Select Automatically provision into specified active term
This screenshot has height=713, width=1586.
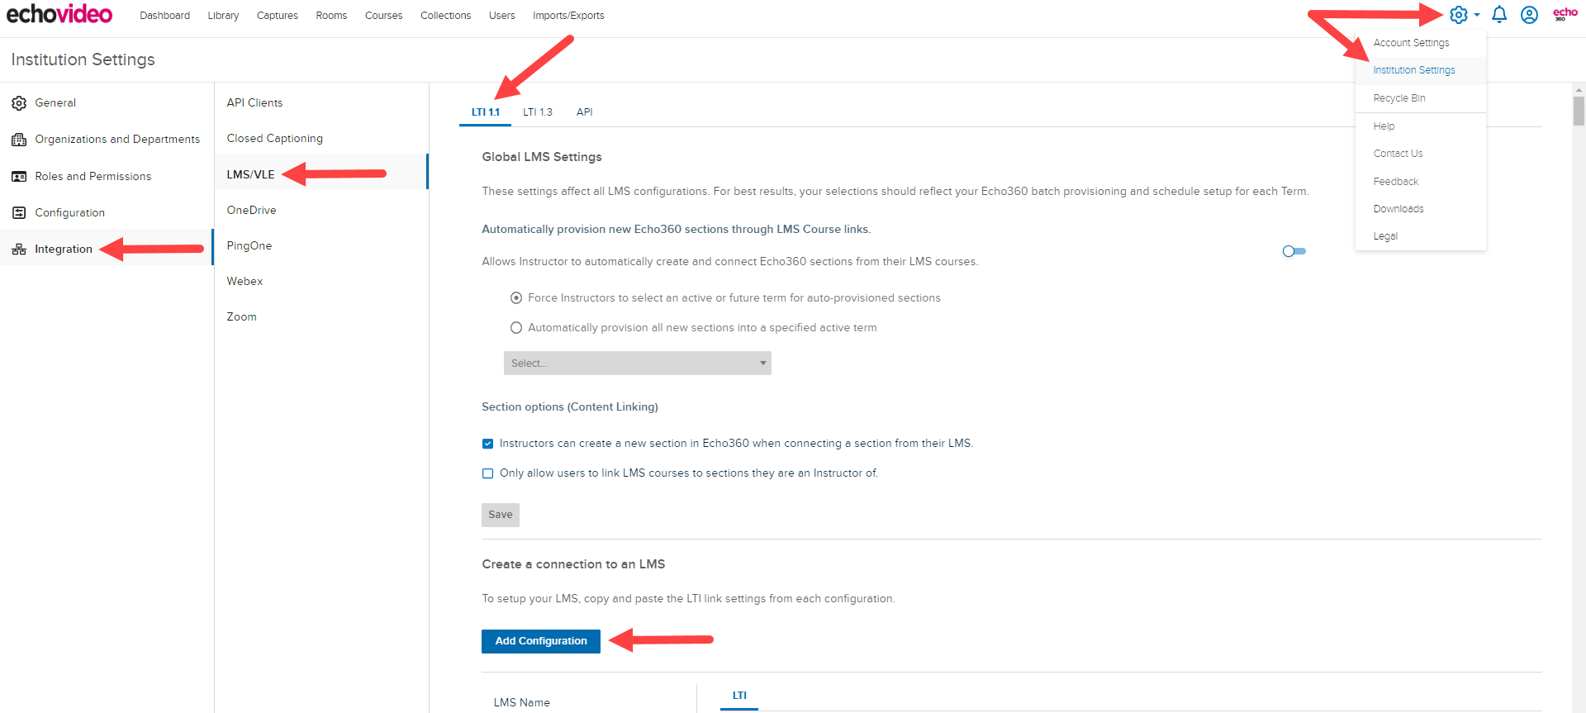click(x=516, y=328)
